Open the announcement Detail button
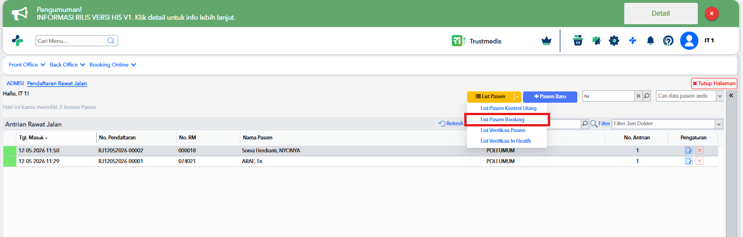 [661, 14]
